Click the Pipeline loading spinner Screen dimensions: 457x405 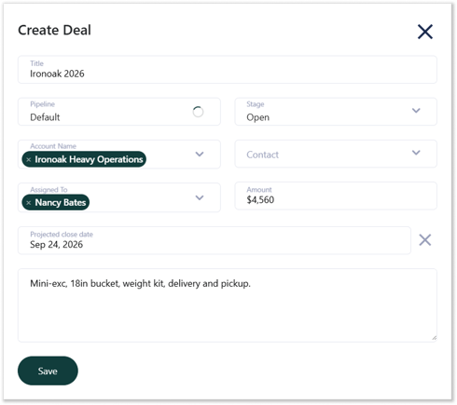pos(198,112)
